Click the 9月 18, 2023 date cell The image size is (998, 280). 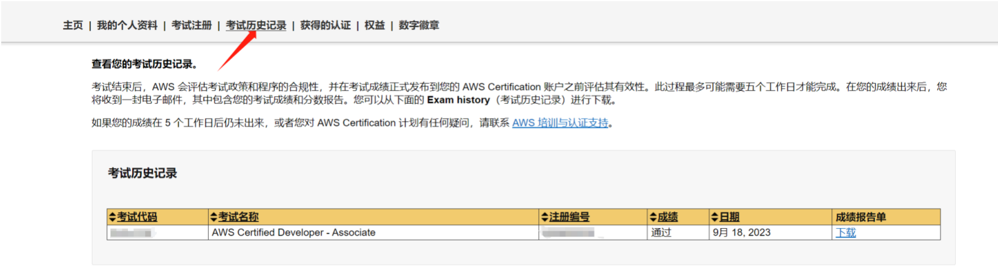click(x=770, y=232)
